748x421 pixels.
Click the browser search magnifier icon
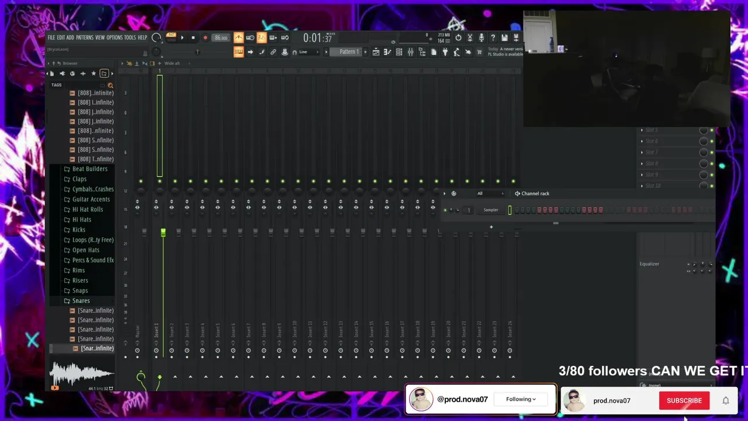point(110,85)
